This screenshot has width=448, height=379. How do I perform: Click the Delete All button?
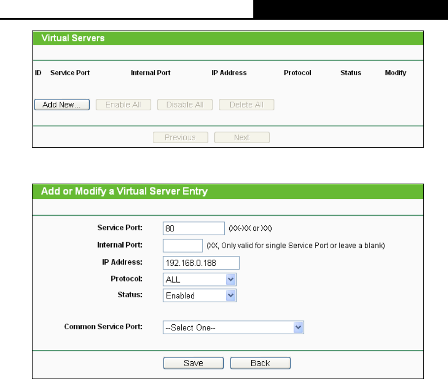[246, 104]
